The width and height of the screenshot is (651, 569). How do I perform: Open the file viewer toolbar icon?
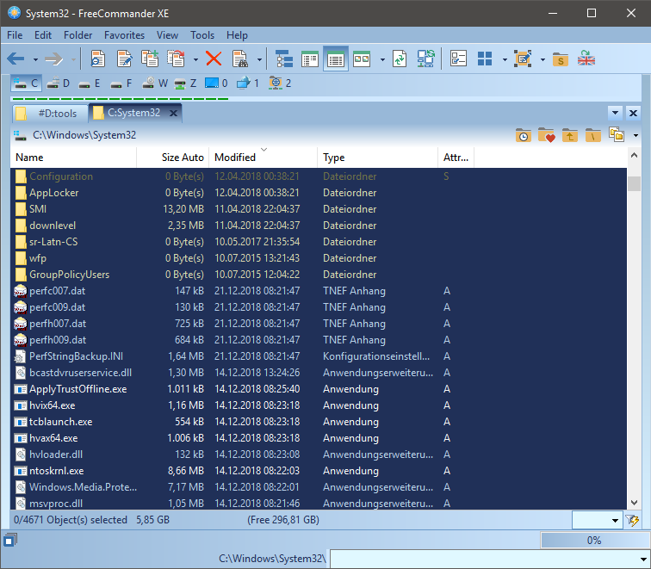[98, 59]
